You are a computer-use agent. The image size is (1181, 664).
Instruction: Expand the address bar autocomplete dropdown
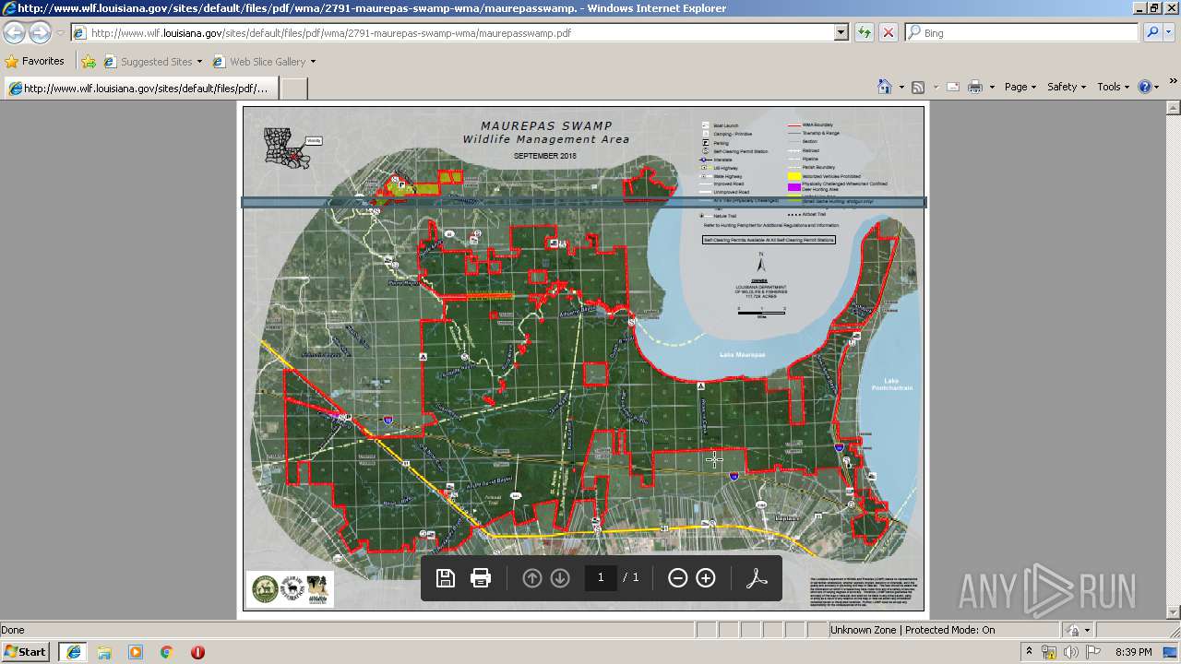point(841,33)
